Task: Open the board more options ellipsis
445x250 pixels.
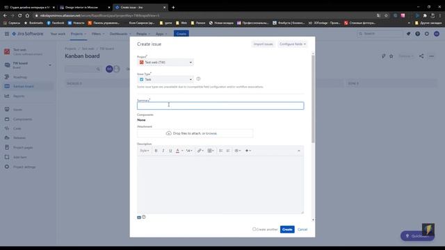Action: [x=432, y=56]
